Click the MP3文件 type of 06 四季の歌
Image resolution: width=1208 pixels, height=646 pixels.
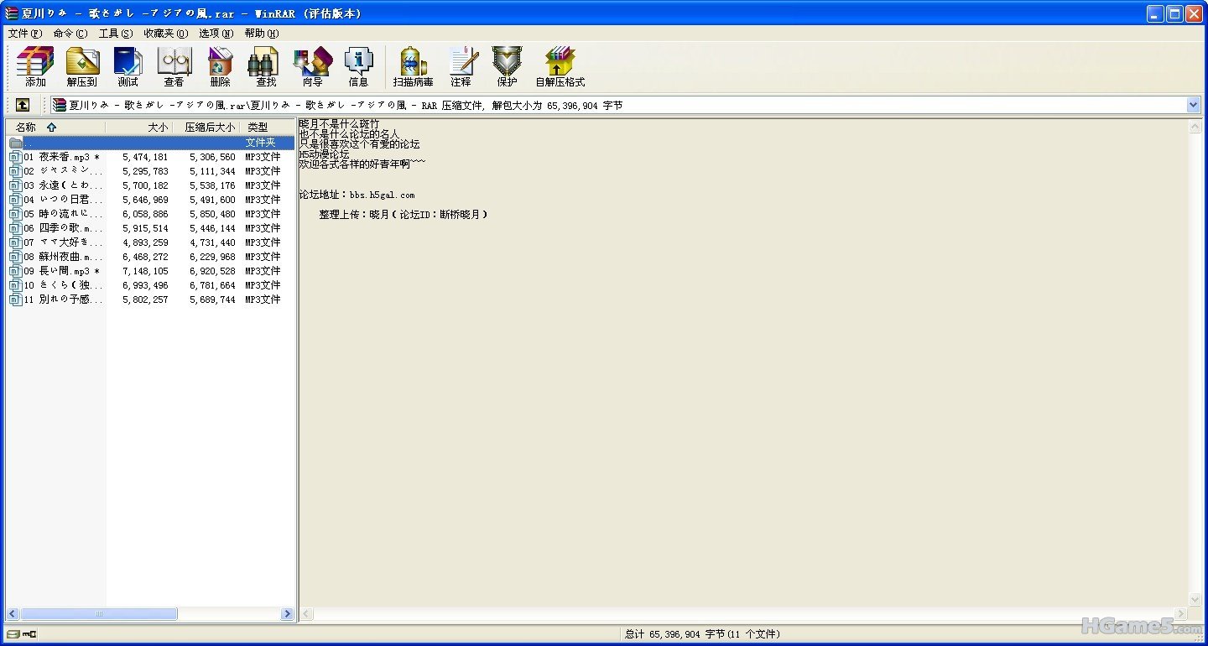(x=263, y=228)
